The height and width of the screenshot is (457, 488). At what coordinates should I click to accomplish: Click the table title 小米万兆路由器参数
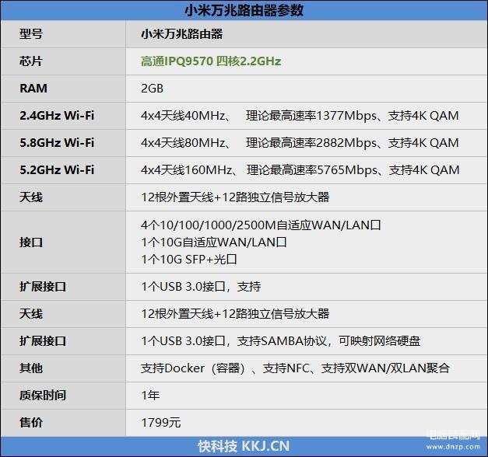click(244, 10)
